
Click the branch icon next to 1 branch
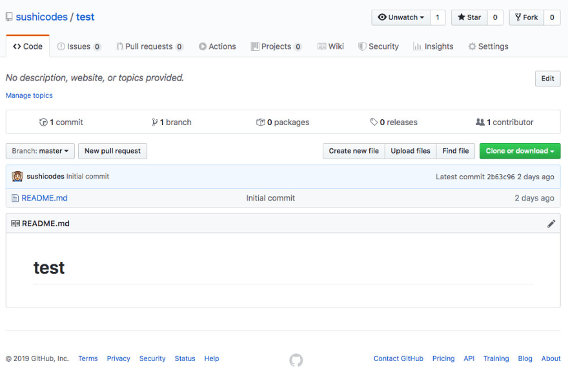[x=155, y=123]
